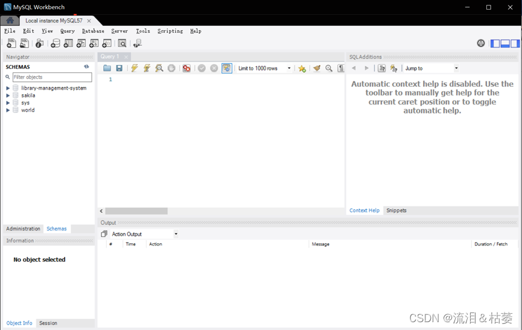Reconnect to DBMS icon
Image resolution: width=522 pixels, height=330 pixels.
click(x=138, y=43)
